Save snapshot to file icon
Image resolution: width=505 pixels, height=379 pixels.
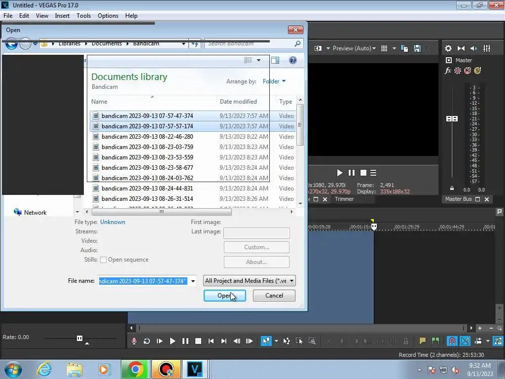[x=417, y=48]
